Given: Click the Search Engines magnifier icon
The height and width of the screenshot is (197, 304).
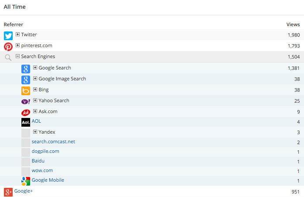Looking at the screenshot, I should pos(8,57).
